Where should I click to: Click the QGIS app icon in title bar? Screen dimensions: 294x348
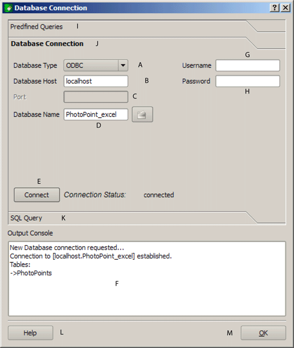(8, 8)
